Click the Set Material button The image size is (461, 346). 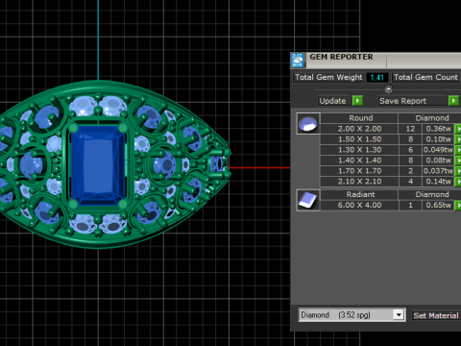click(436, 315)
